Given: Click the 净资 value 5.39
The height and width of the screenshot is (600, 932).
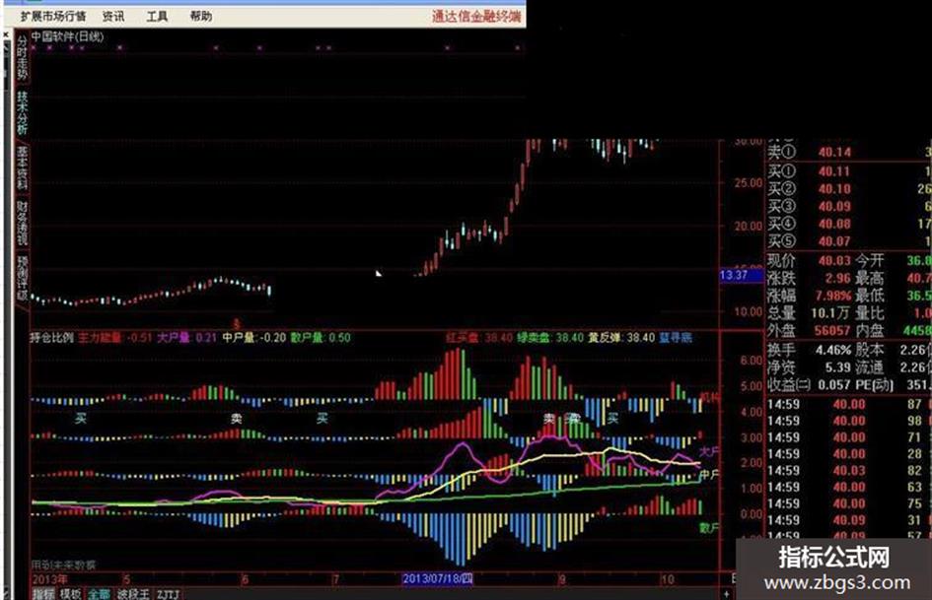Looking at the screenshot, I should coord(838,367).
